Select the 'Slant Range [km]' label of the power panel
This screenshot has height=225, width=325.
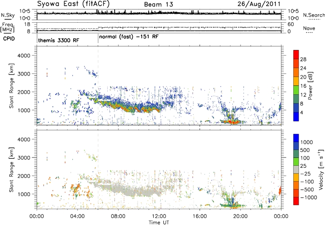point(11,86)
